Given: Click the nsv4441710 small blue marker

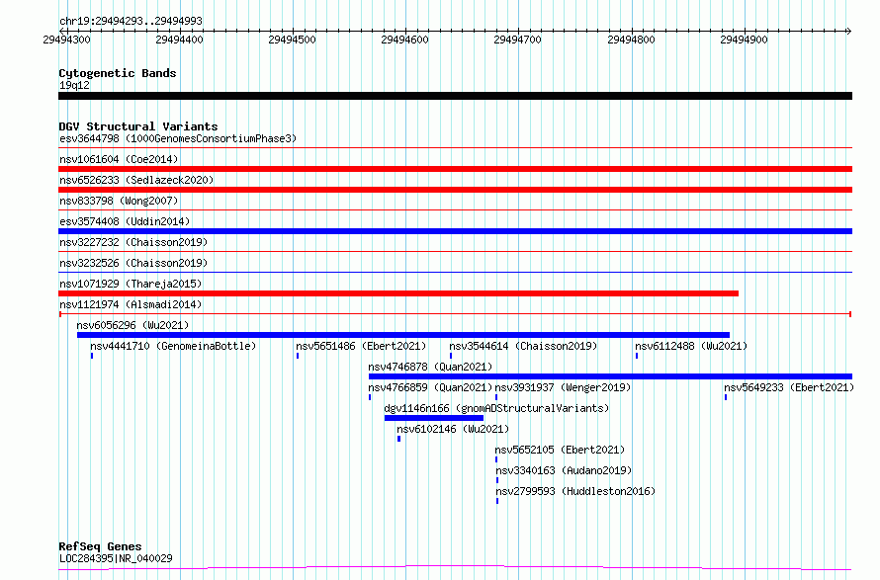Looking at the screenshot, I should tap(92, 356).
